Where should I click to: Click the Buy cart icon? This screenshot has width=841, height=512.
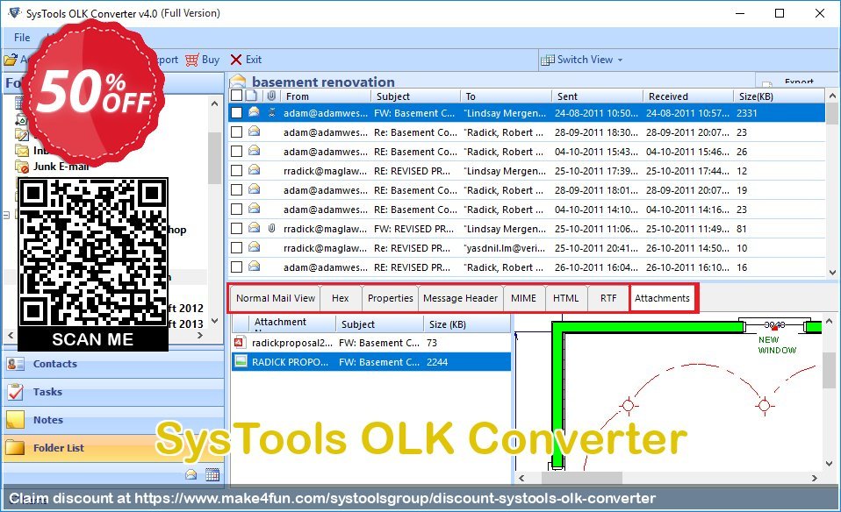pos(192,60)
